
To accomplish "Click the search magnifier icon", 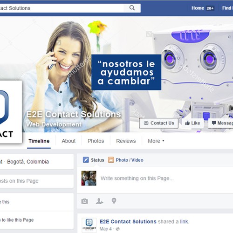I will (132, 8).
